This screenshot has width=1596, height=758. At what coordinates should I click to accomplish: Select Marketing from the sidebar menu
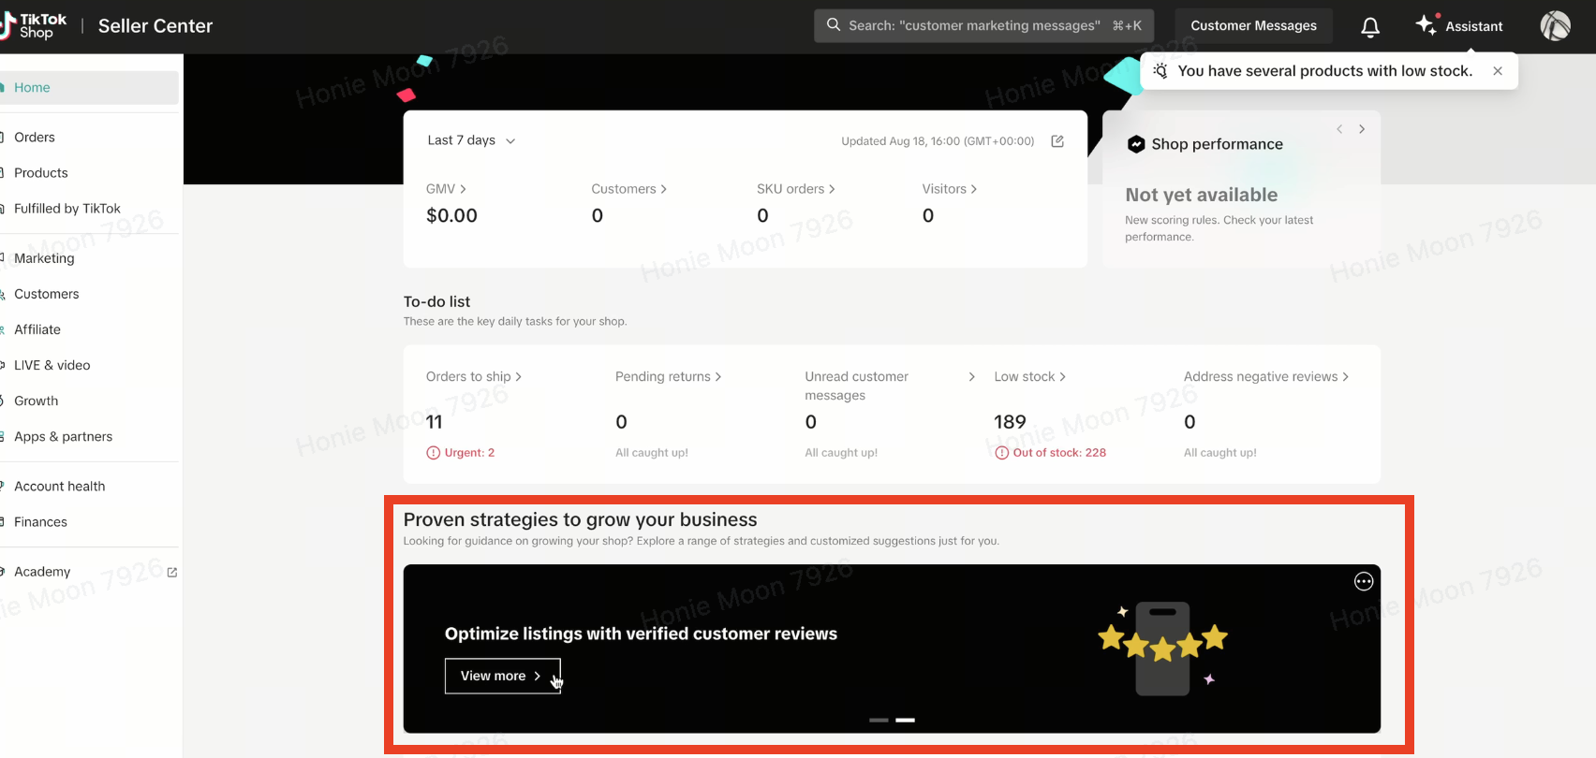[x=44, y=258]
